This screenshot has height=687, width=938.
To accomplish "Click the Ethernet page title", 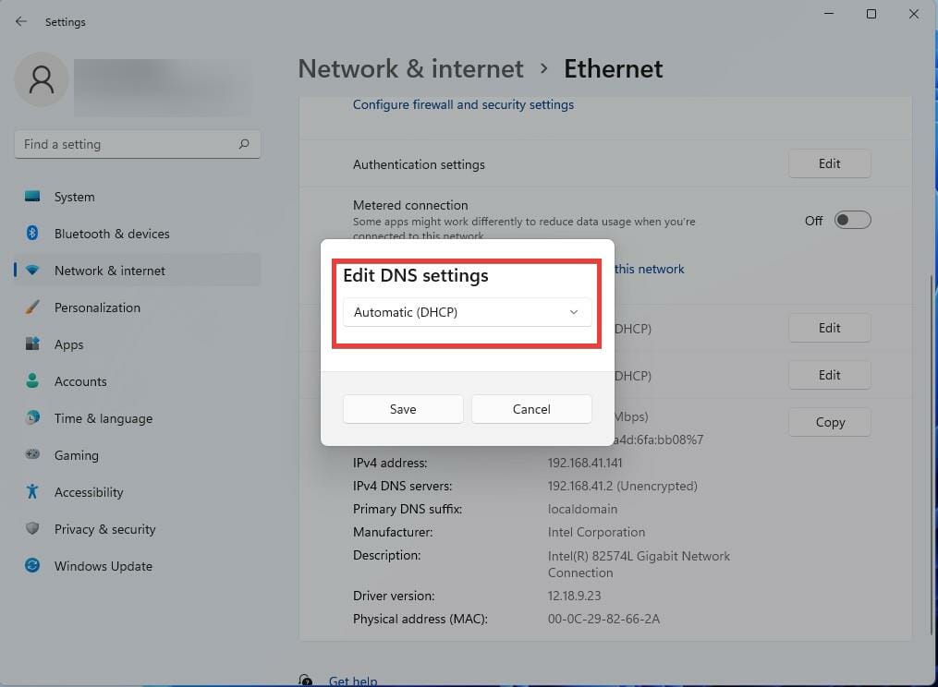I will click(614, 68).
